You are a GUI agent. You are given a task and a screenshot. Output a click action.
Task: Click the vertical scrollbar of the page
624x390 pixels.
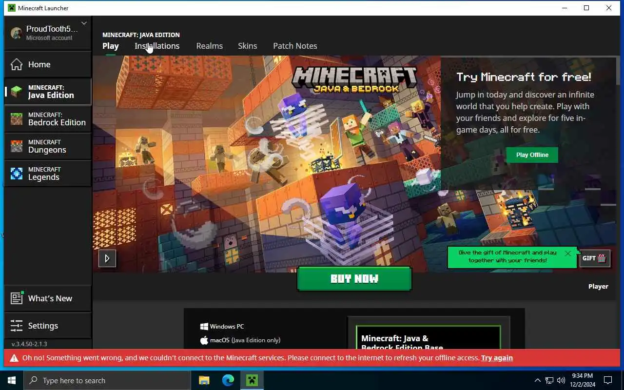(618, 71)
